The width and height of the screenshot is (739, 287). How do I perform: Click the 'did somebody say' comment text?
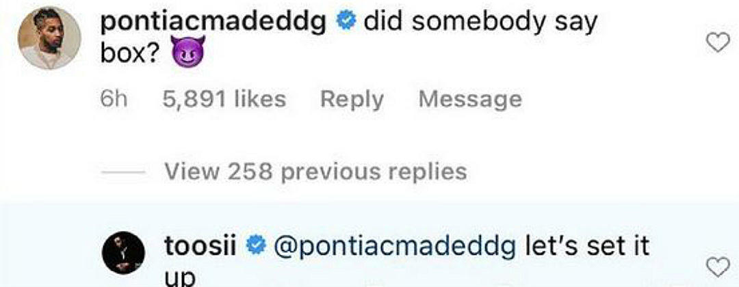click(x=480, y=23)
